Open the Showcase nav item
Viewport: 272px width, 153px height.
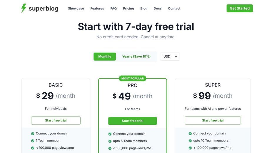click(x=76, y=8)
